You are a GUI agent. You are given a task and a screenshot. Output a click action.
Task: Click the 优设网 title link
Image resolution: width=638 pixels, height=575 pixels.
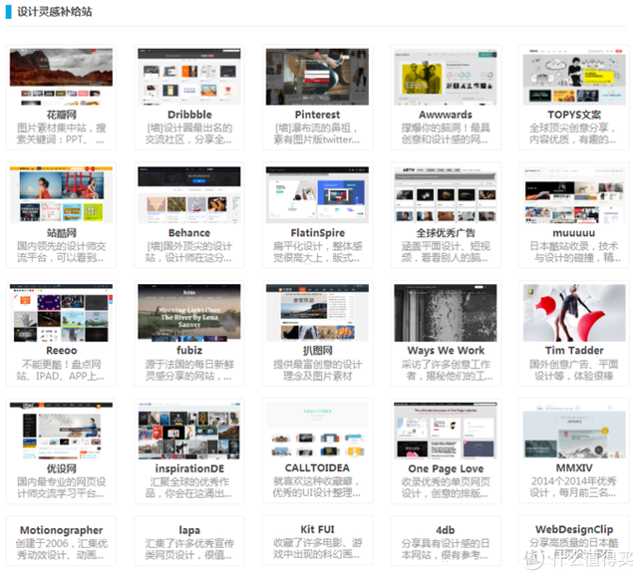click(62, 468)
